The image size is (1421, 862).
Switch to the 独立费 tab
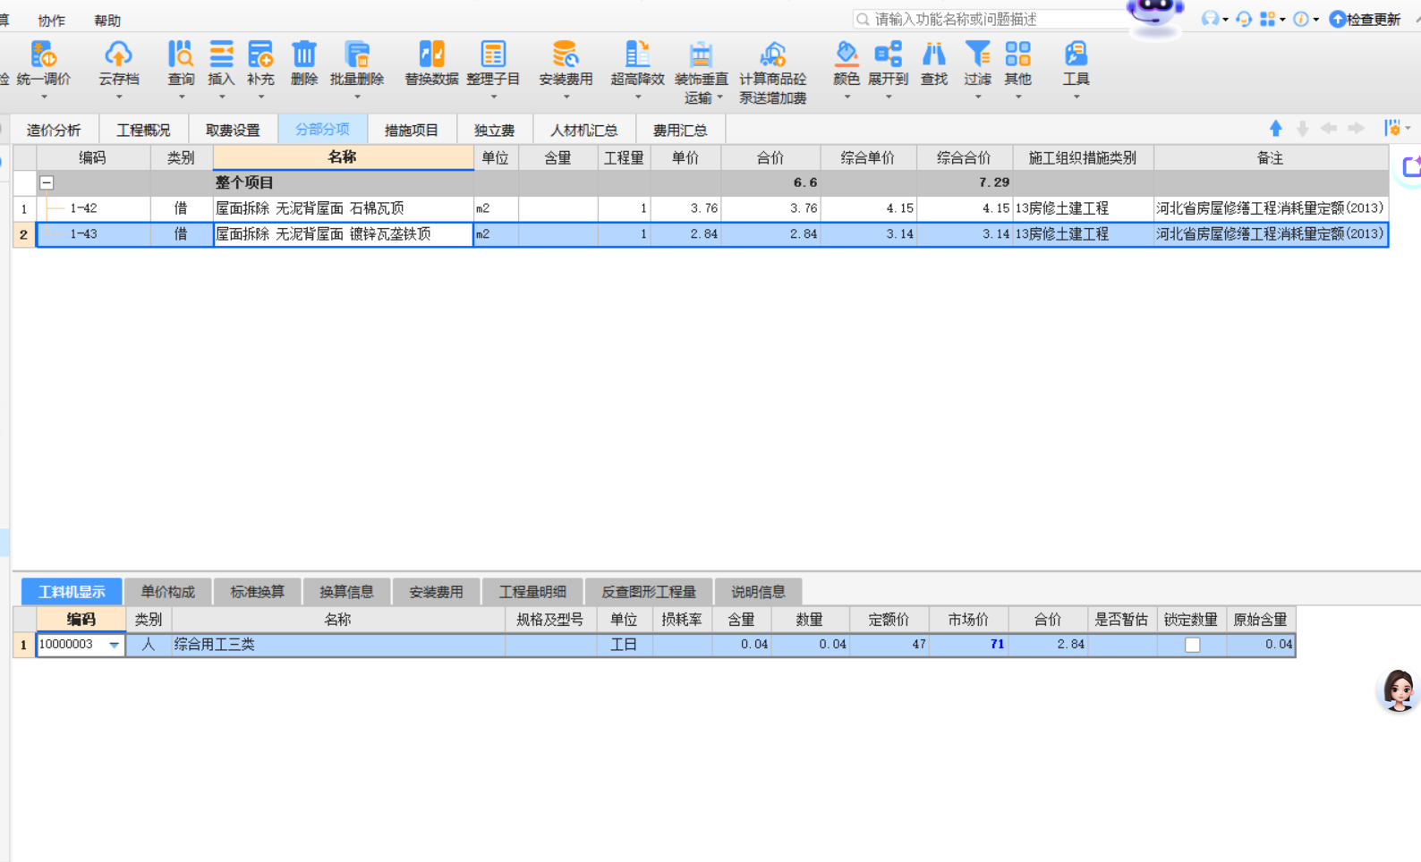pos(495,131)
